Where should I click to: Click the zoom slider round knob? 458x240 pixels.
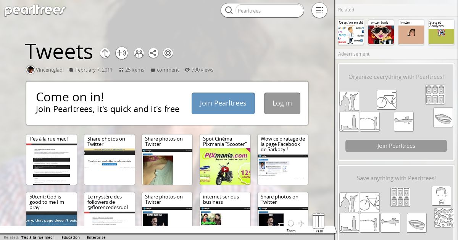pyautogui.click(x=291, y=223)
